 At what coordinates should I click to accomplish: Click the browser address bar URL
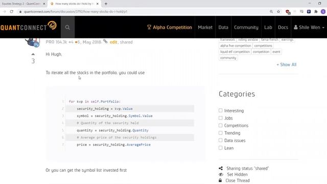[75, 12]
